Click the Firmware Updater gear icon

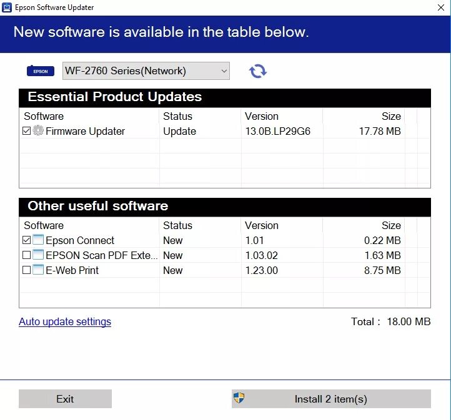pyautogui.click(x=38, y=130)
